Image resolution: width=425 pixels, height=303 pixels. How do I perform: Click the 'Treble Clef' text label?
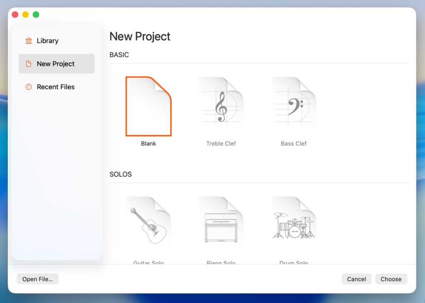point(221,144)
